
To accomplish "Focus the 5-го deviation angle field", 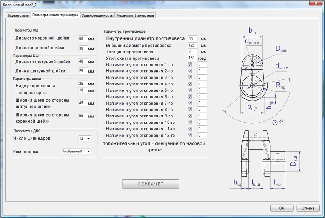I will 202,90.
